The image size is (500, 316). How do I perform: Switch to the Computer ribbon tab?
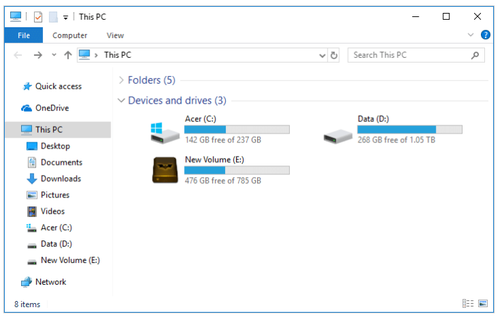click(70, 35)
